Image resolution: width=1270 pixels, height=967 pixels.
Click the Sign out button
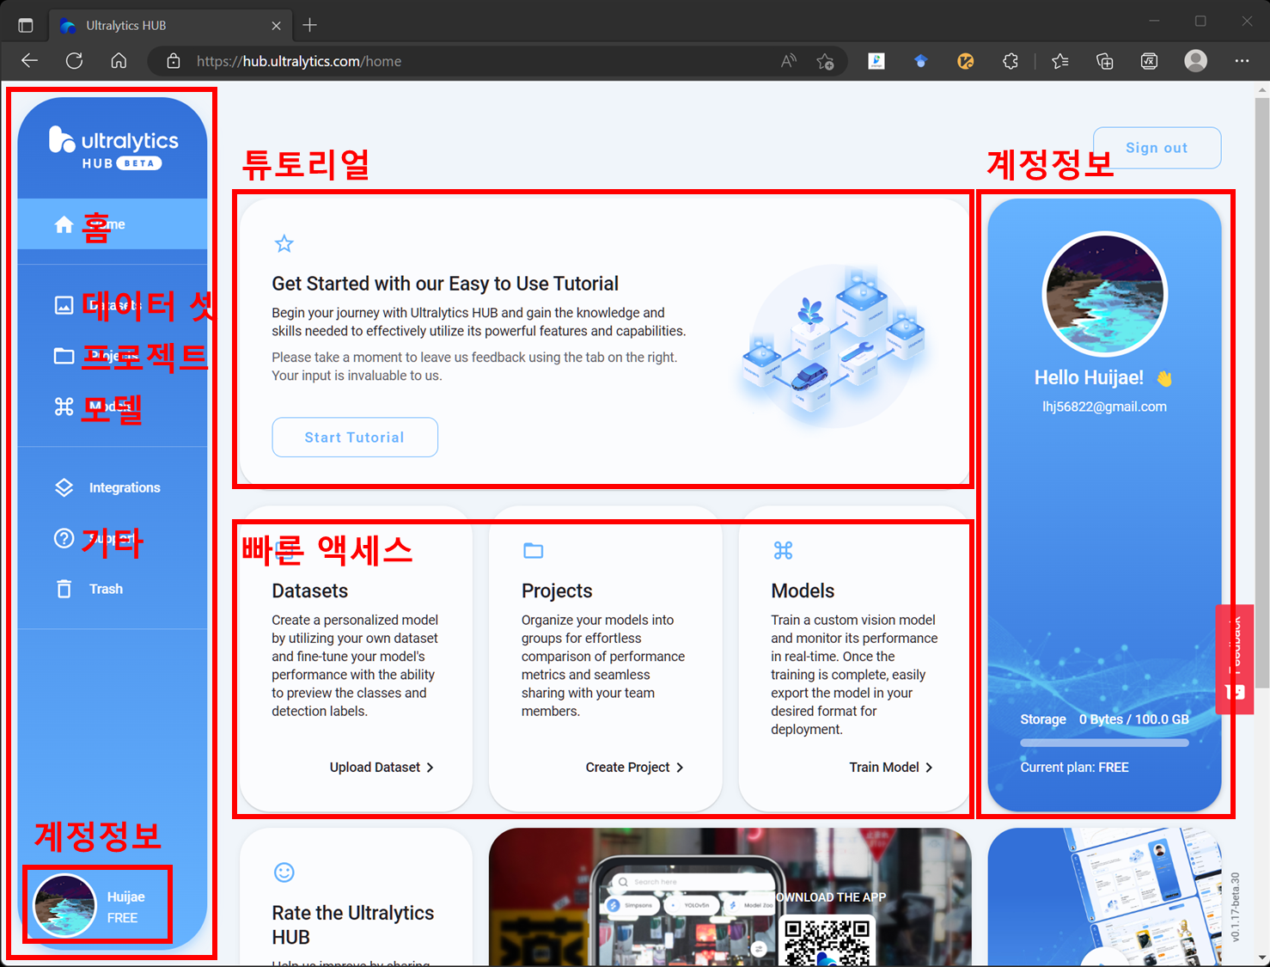(1157, 148)
